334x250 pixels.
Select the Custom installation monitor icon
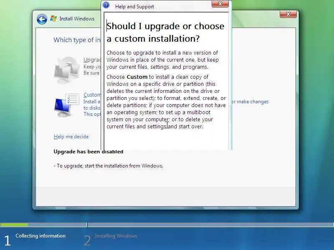(x=67, y=105)
